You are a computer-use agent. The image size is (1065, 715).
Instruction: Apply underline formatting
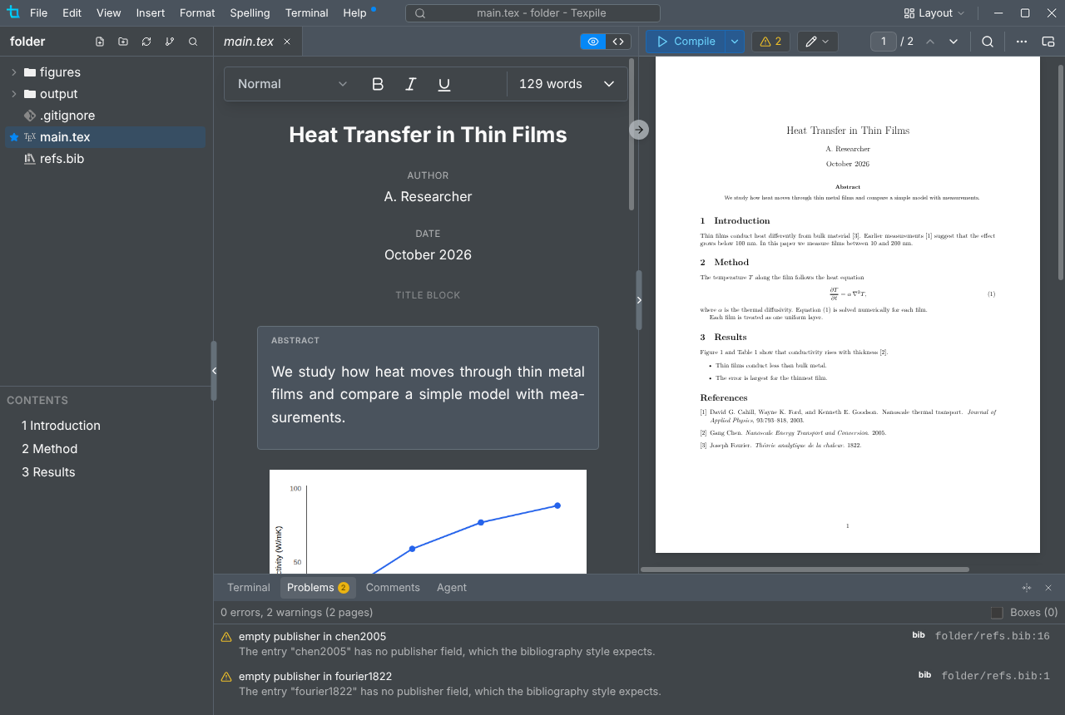tap(444, 84)
